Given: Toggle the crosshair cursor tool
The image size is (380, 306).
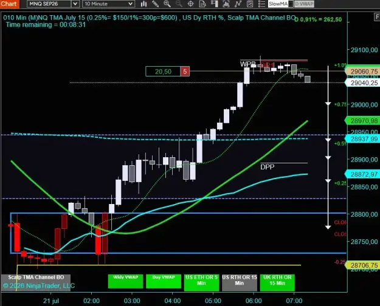Looking at the screenshot, I should click(x=191, y=4).
